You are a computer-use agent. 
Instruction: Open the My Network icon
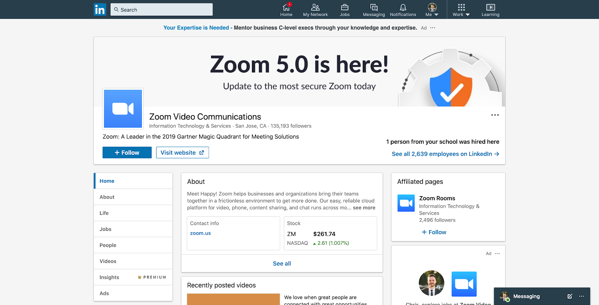315,10
